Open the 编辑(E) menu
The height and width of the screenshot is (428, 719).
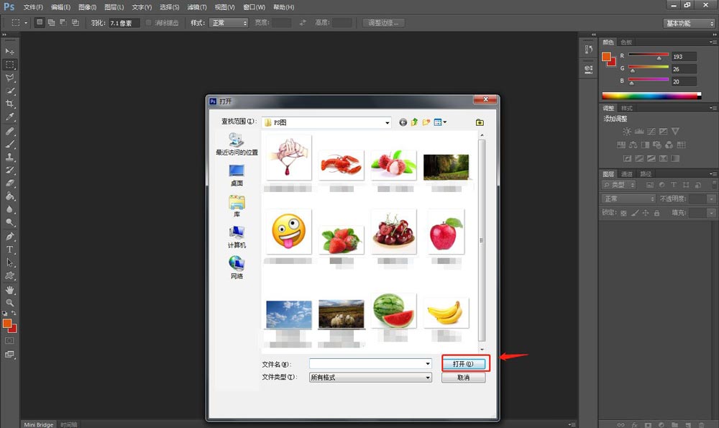[60, 7]
